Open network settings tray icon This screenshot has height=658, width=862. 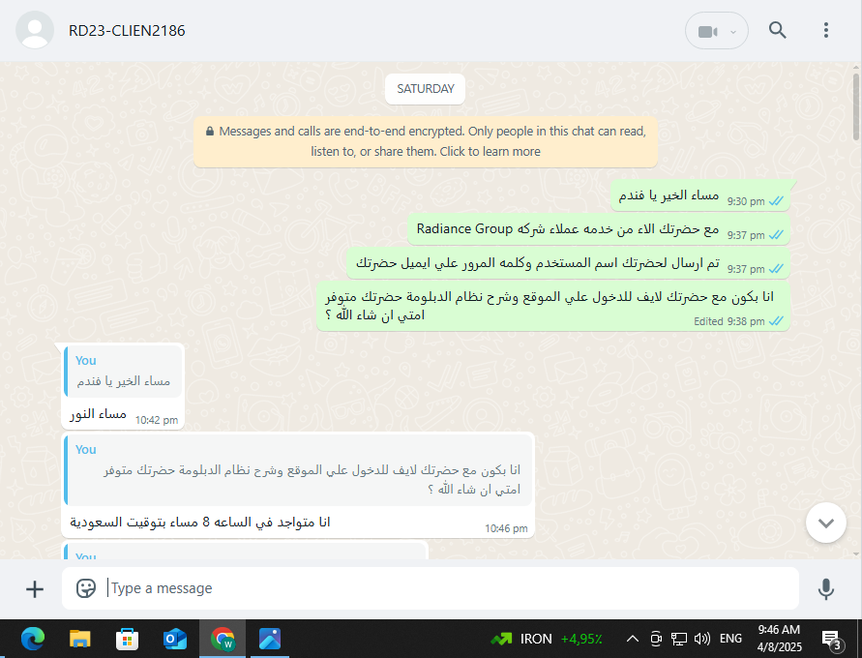click(x=679, y=639)
